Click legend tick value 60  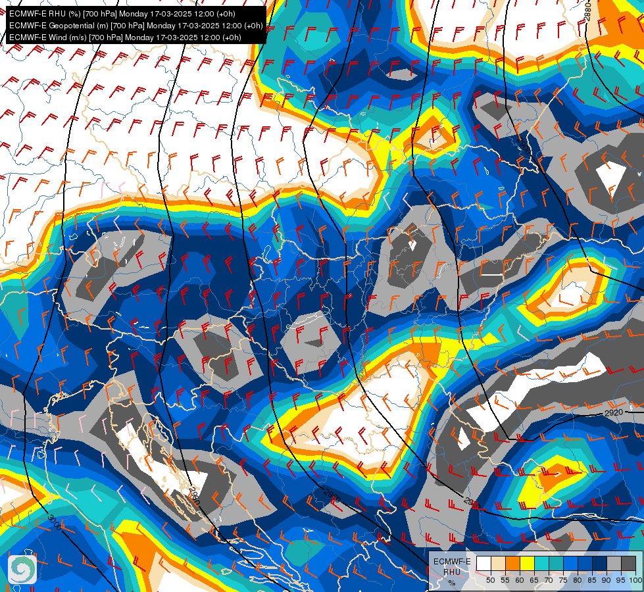(x=520, y=581)
